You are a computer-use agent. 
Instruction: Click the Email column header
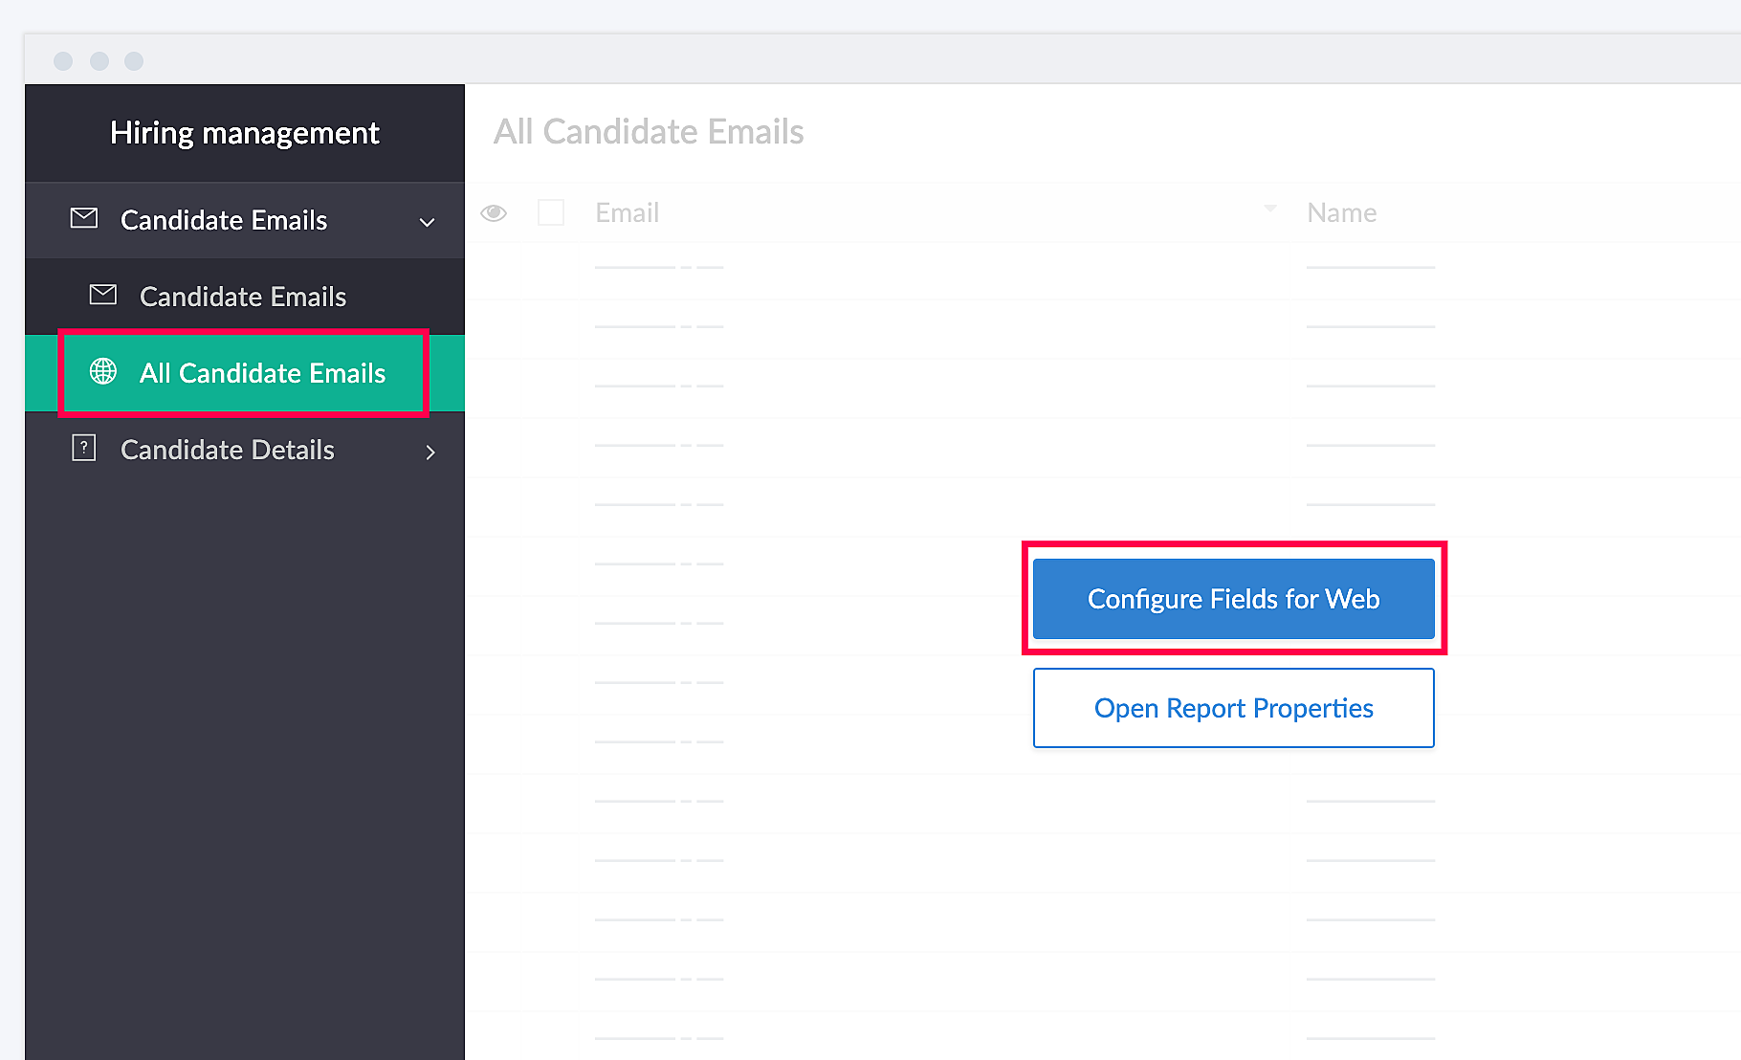click(x=628, y=212)
